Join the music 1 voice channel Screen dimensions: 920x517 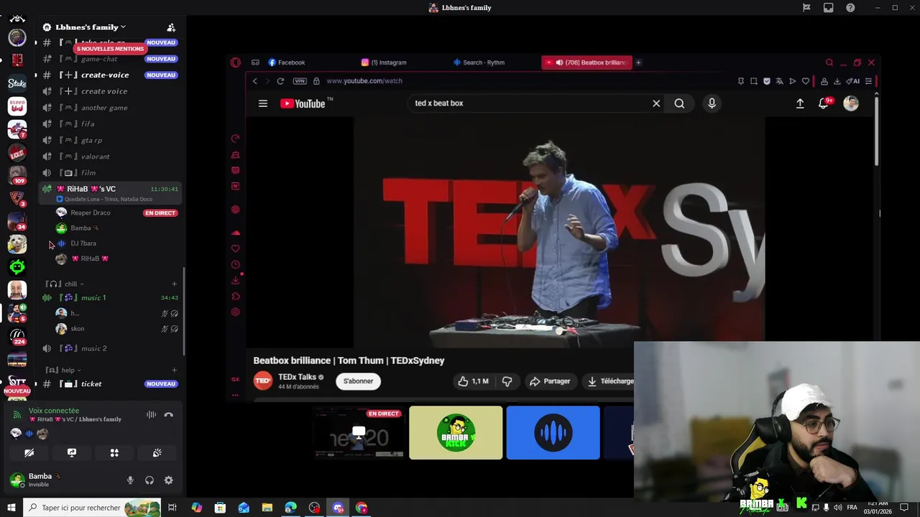(93, 297)
